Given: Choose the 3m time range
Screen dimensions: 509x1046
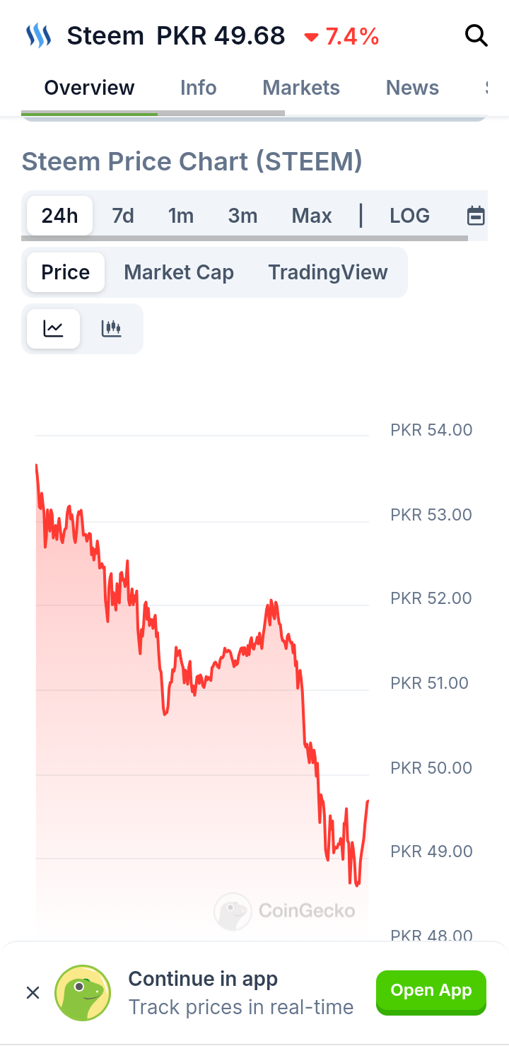Looking at the screenshot, I should coord(242,216).
